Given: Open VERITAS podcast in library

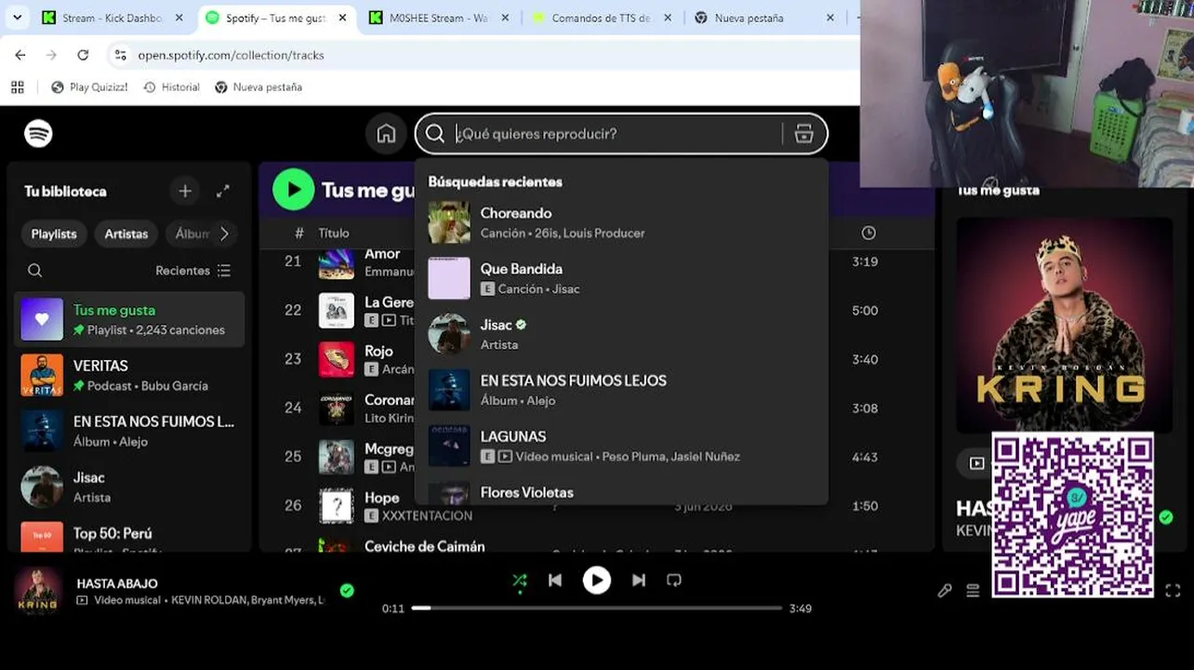Looking at the screenshot, I should (129, 375).
